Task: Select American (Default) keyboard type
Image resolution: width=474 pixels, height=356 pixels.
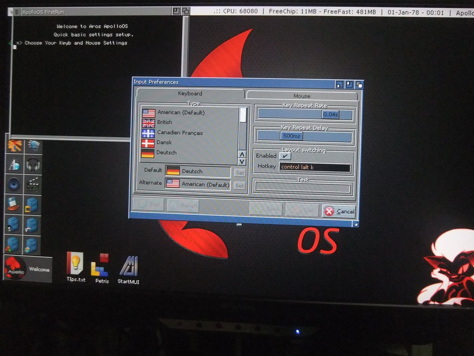Action: [x=190, y=113]
